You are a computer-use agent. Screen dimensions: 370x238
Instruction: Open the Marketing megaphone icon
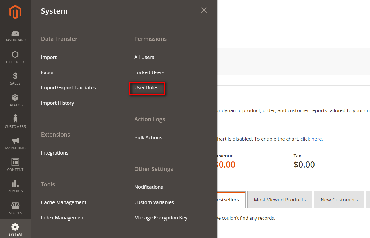pos(15,141)
